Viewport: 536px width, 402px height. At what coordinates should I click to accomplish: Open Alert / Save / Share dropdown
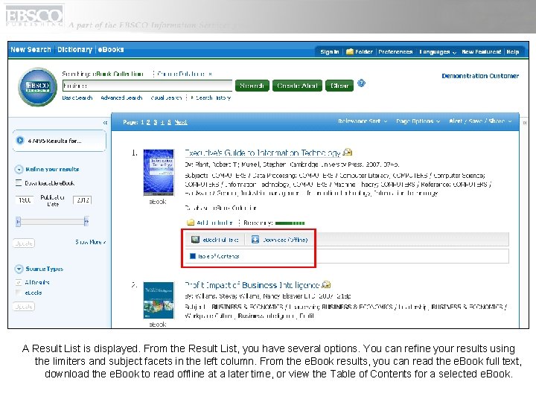480,121
